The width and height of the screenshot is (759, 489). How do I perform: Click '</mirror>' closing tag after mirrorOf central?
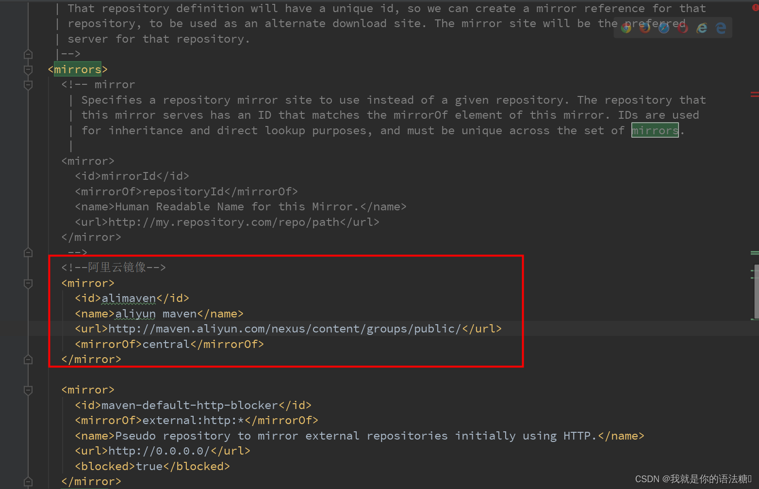[91, 359]
